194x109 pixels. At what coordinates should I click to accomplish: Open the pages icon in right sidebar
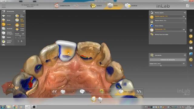[191, 48]
